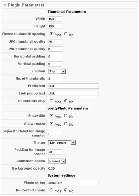Set Allow resize to No

coord(66,124)
